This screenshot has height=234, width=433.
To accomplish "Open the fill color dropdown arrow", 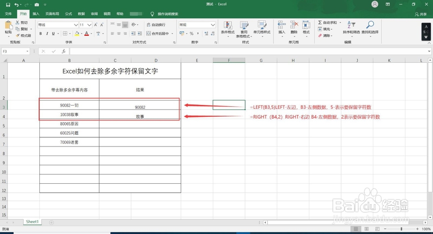I will coord(81,34).
